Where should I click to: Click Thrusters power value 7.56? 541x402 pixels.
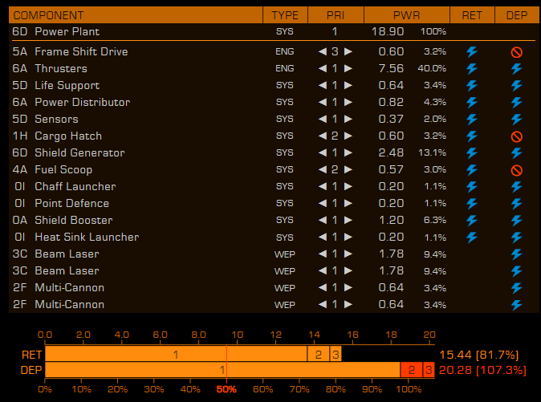(391, 69)
